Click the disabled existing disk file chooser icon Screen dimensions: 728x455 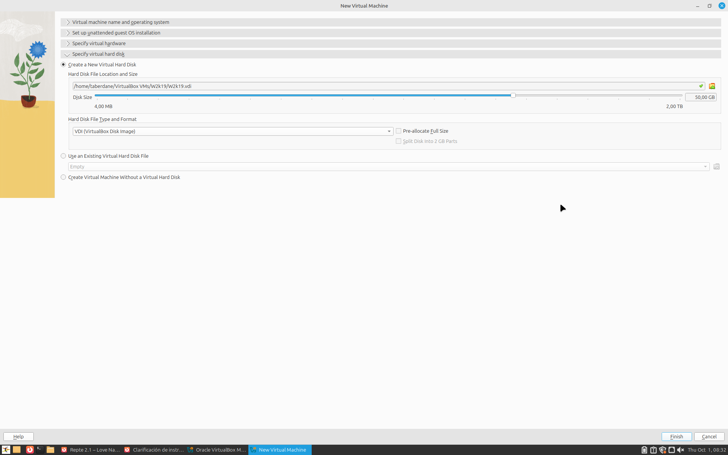tap(716, 166)
